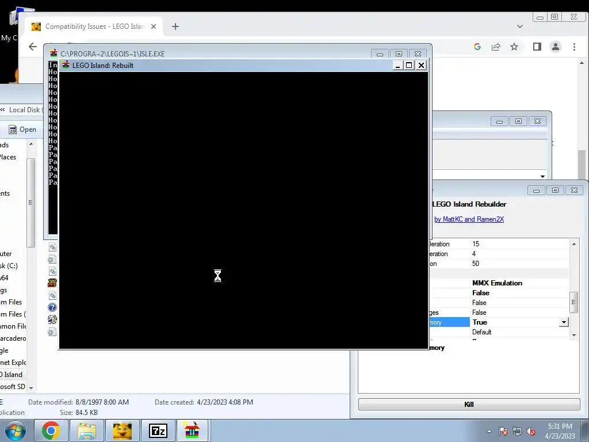
Task: Click the LEGO Island: Rebuilt window title icon
Action: 66,65
